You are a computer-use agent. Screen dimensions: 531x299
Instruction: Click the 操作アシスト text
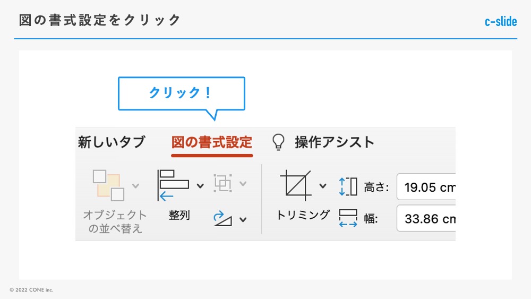point(335,142)
